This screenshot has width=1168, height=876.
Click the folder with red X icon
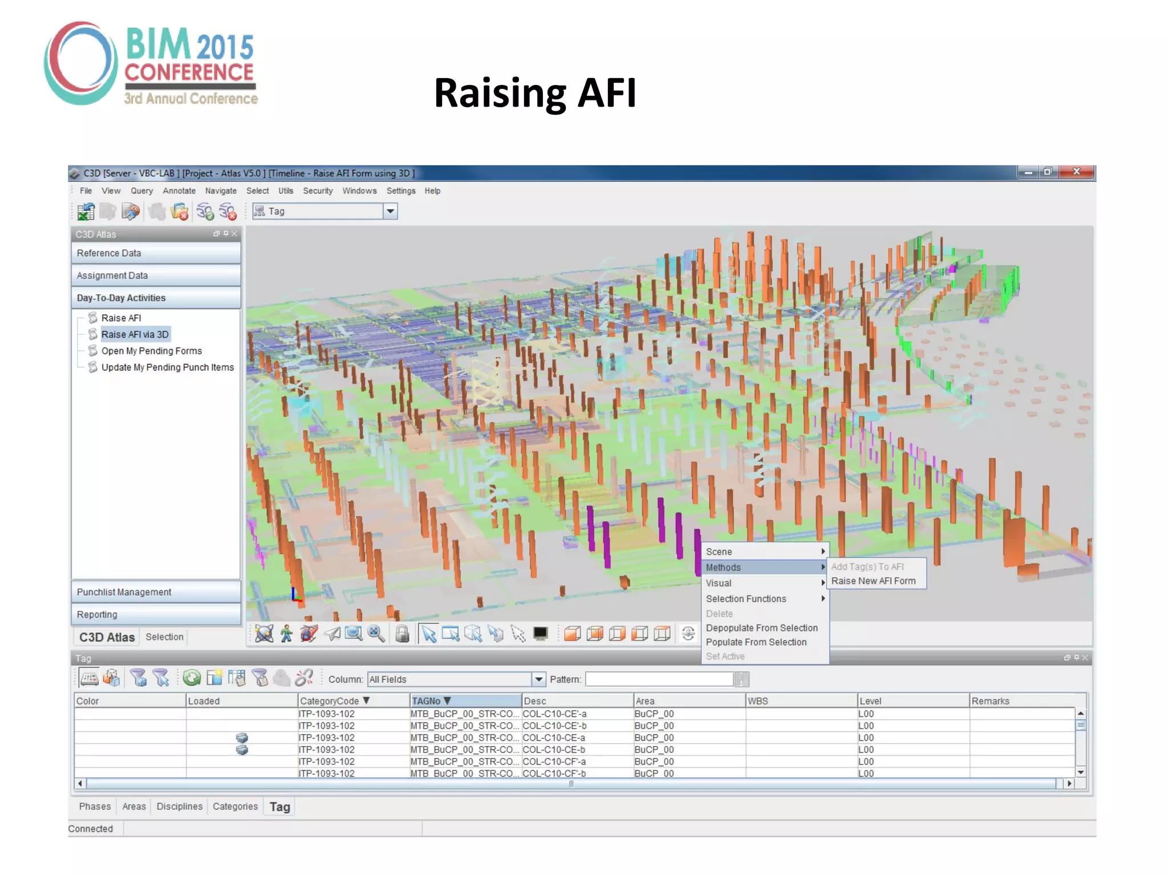click(x=180, y=212)
